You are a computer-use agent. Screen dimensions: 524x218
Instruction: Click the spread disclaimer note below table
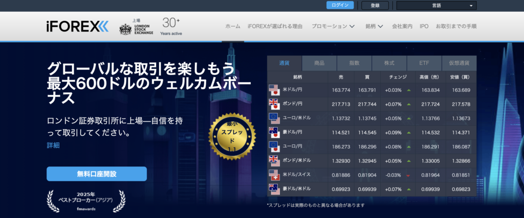pos(315,205)
